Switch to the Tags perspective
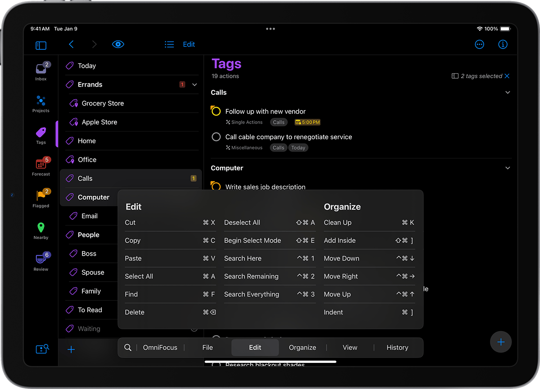This screenshot has height=389, width=540. tap(41, 135)
